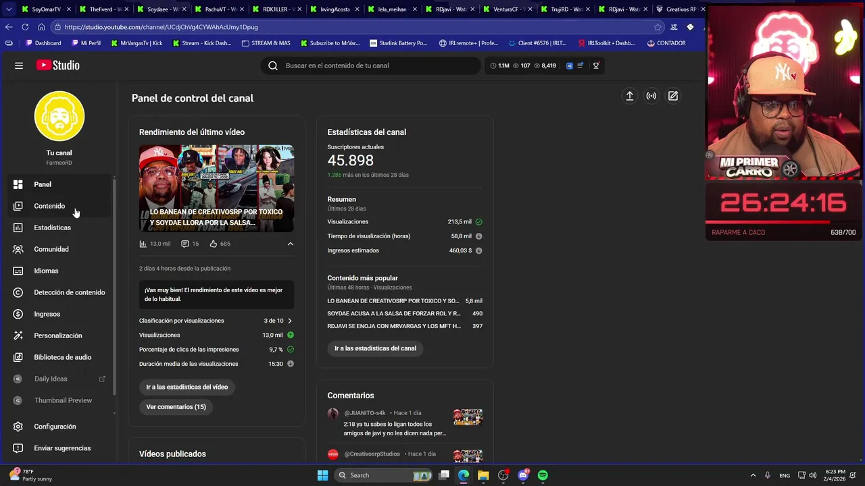The height and width of the screenshot is (486, 865).
Task: Open Idiomas in the sidebar
Action: pos(59,271)
